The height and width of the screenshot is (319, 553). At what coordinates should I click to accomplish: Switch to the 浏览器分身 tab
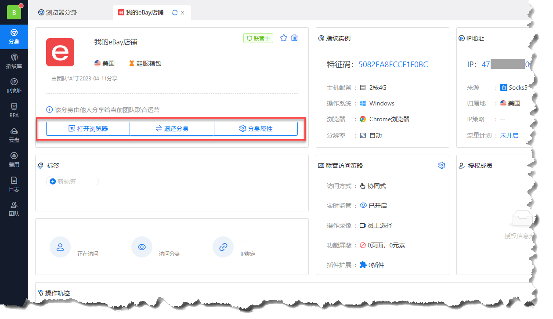click(58, 13)
